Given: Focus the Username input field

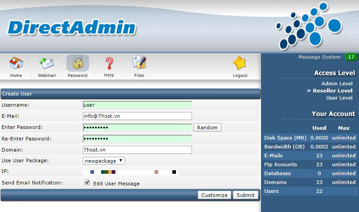Looking at the screenshot, I should click(137, 105).
